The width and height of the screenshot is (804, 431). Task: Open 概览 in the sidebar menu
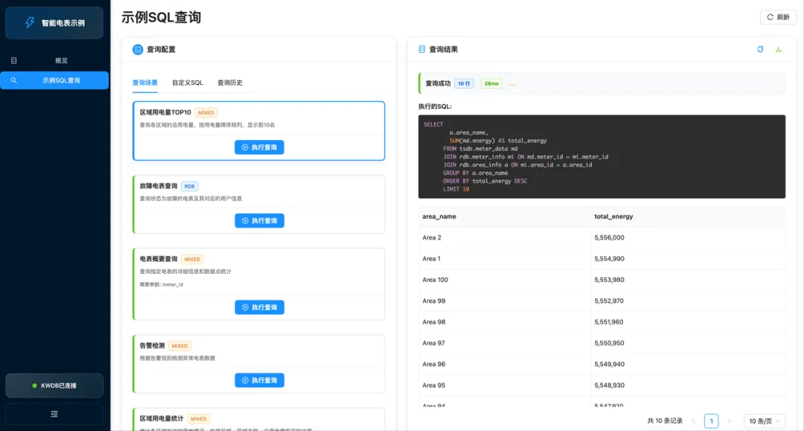tap(61, 60)
